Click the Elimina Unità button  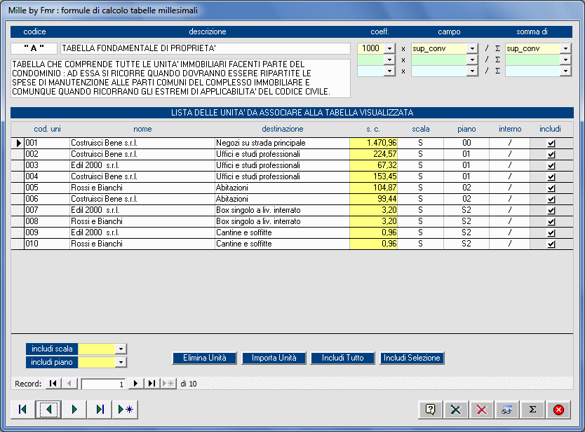204,358
